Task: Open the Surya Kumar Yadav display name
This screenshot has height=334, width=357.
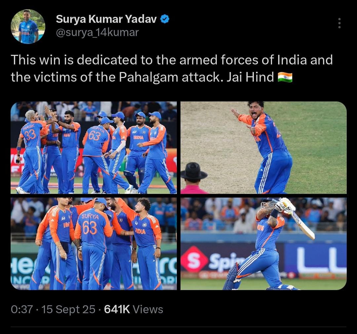Action: [x=106, y=19]
